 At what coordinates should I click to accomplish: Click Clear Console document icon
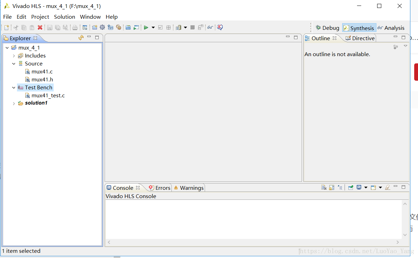(x=324, y=187)
